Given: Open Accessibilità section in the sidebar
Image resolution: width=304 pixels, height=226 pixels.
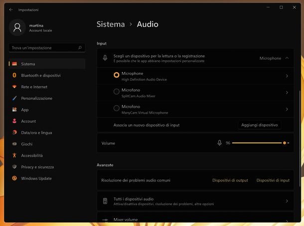Looking at the screenshot, I should tap(47, 155).
